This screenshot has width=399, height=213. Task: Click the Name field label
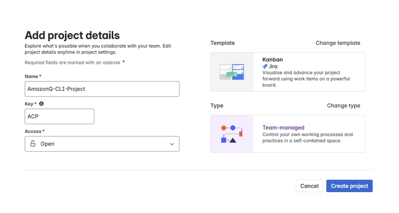31,76
